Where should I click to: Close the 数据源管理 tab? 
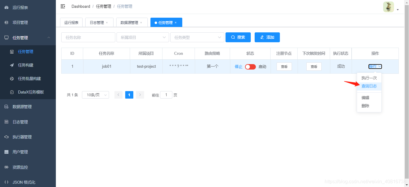[141, 23]
